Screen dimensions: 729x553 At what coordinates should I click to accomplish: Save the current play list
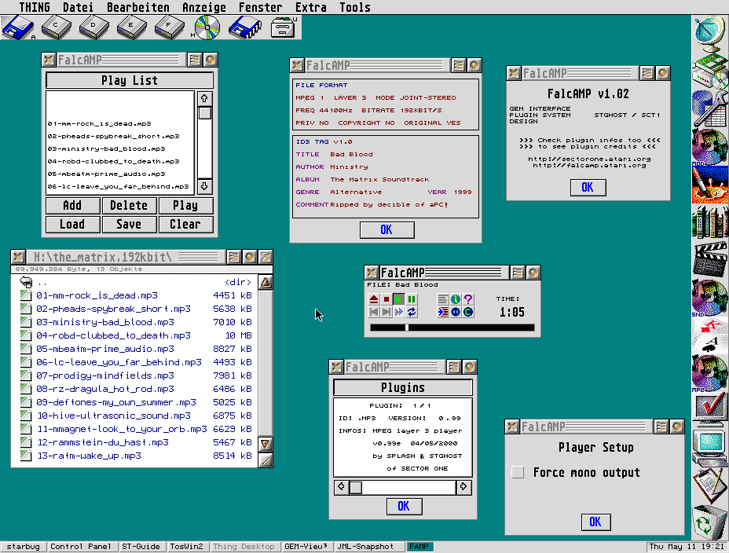coord(129,225)
